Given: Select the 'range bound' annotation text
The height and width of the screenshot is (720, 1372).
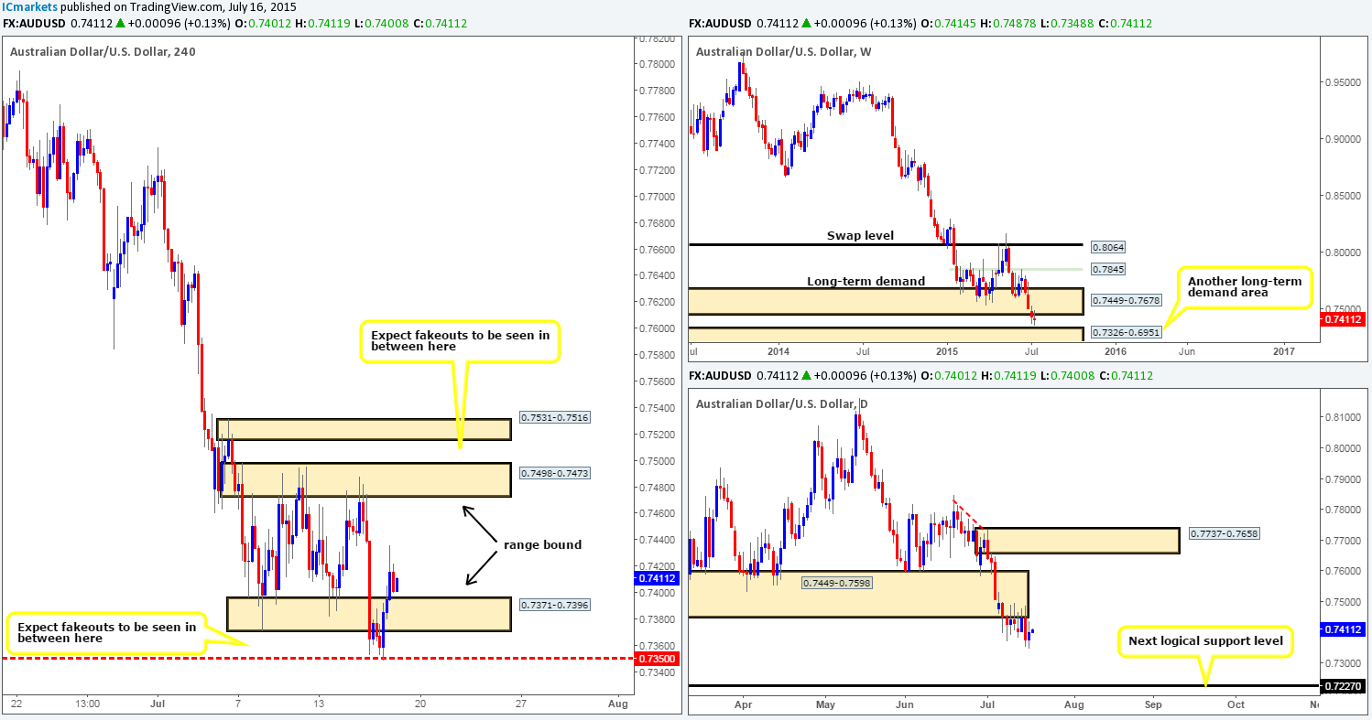Looking at the screenshot, I should point(542,544).
